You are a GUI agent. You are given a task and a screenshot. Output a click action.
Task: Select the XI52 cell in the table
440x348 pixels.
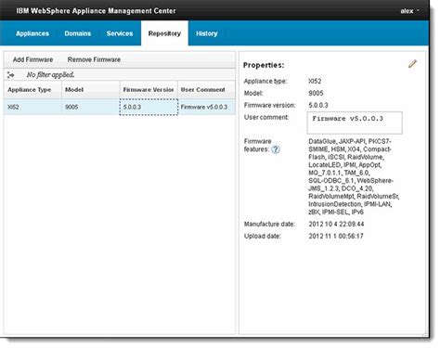32,107
